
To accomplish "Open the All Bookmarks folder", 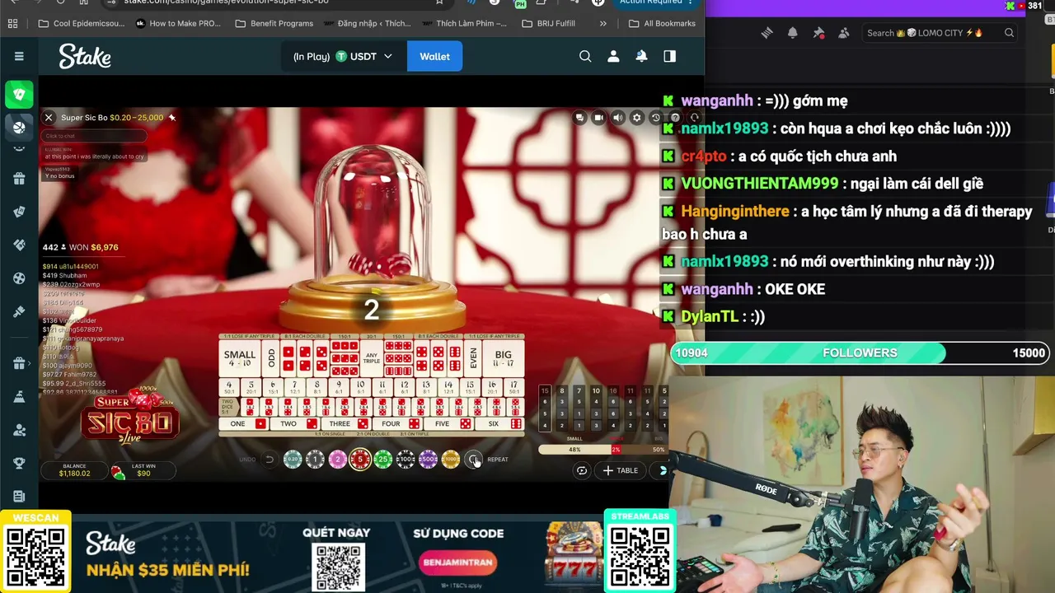I will [x=662, y=23].
